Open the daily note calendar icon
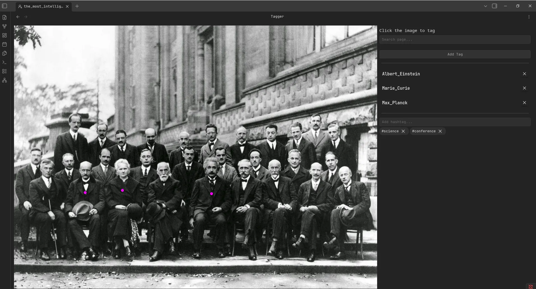The height and width of the screenshot is (289, 536). click(x=4, y=44)
